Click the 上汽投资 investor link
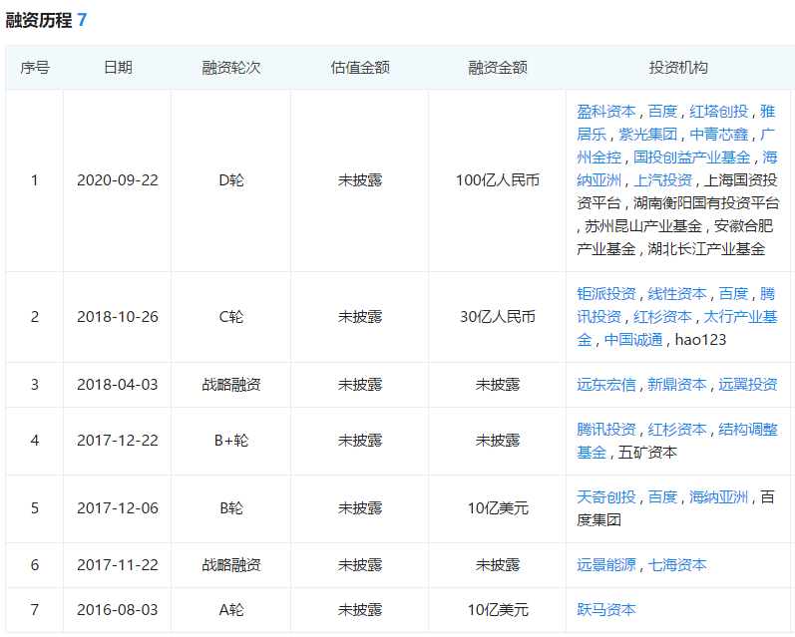 (662, 179)
